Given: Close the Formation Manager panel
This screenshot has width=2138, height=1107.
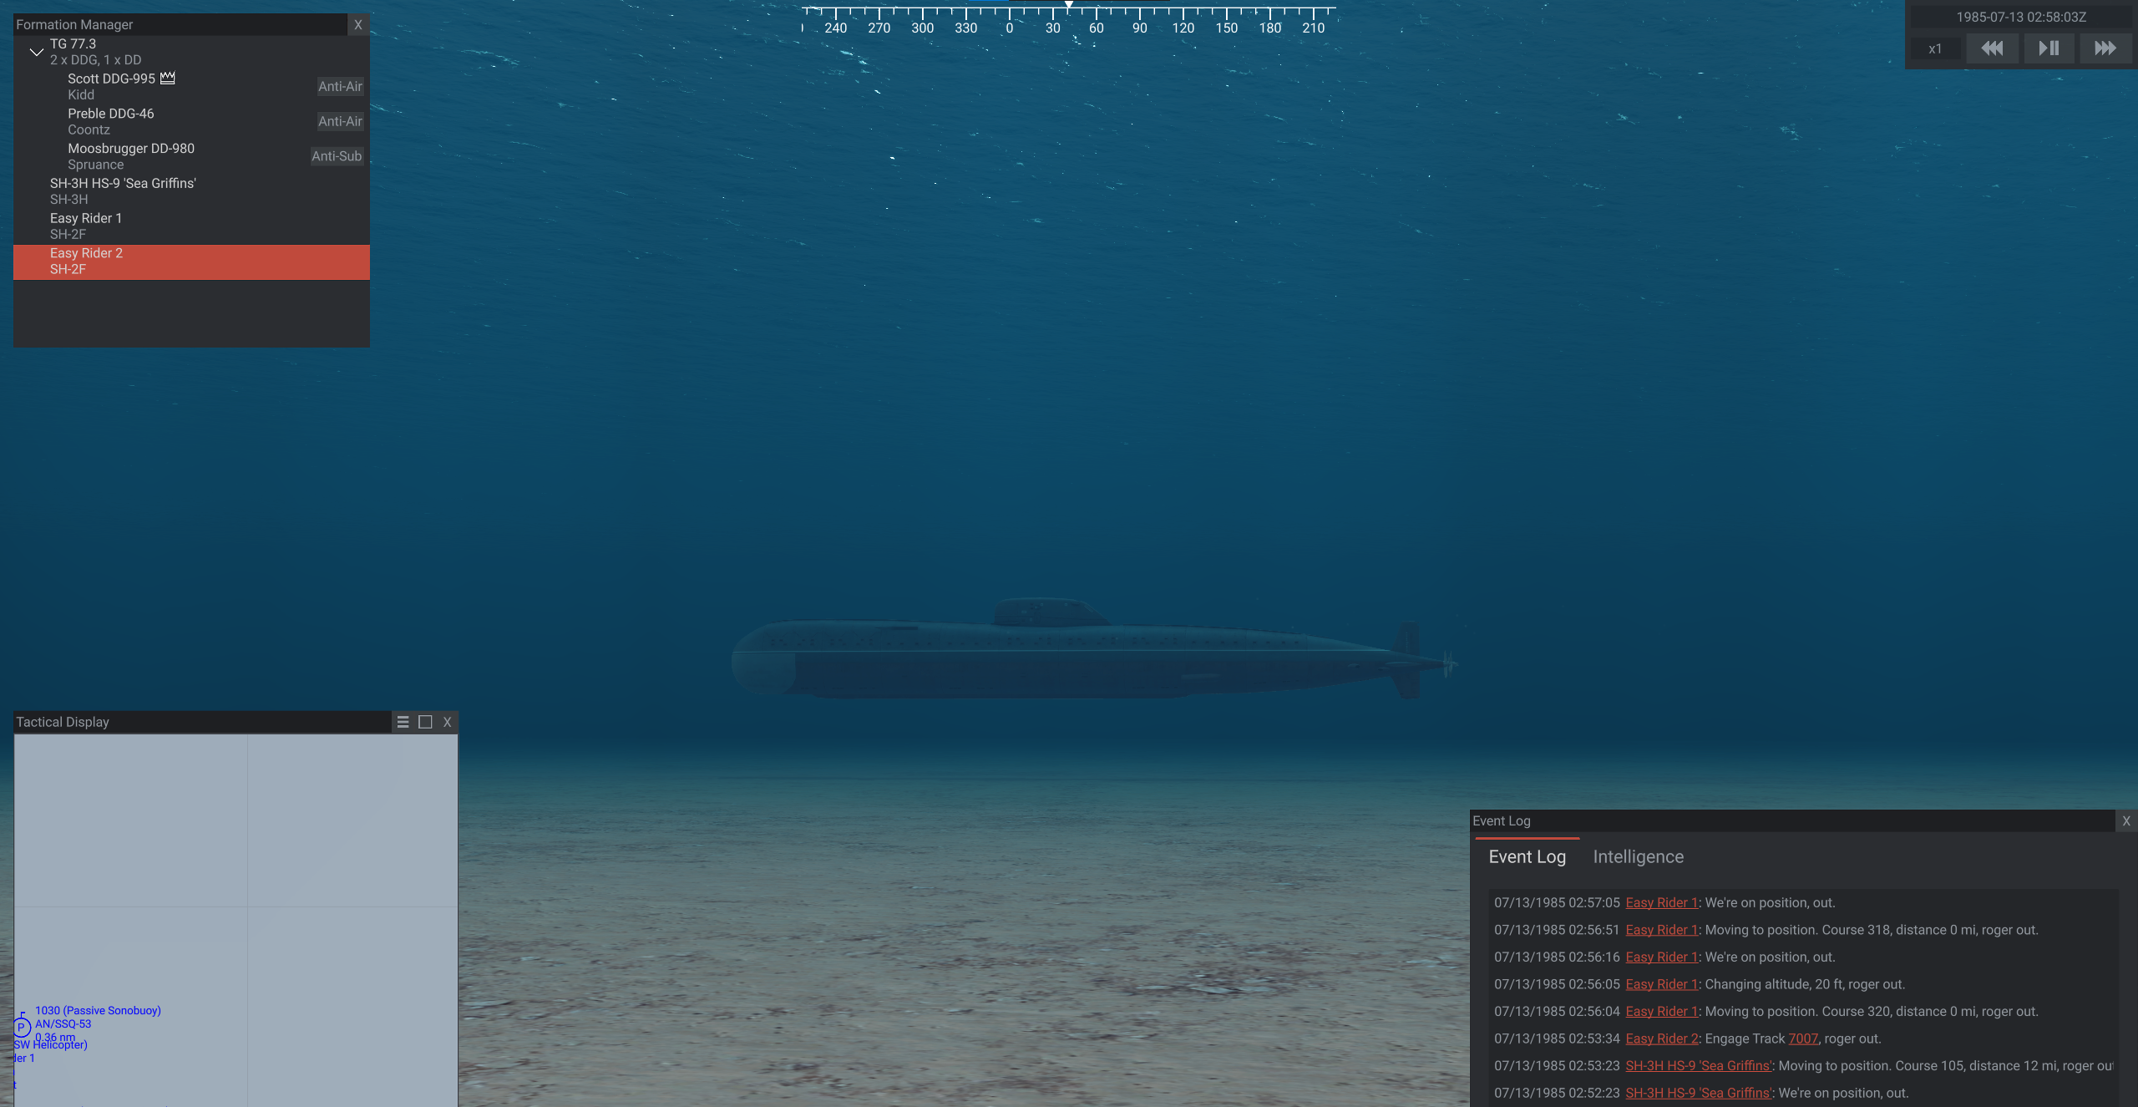Looking at the screenshot, I should (358, 25).
